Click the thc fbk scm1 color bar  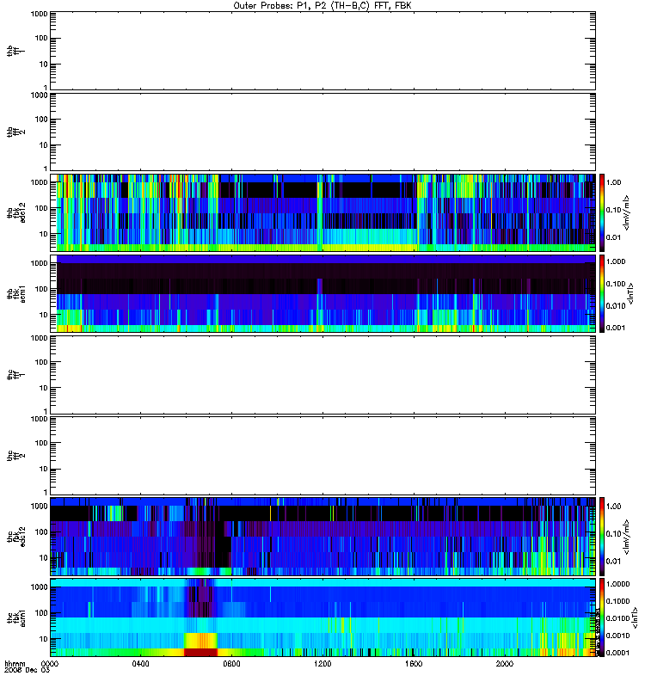click(602, 617)
